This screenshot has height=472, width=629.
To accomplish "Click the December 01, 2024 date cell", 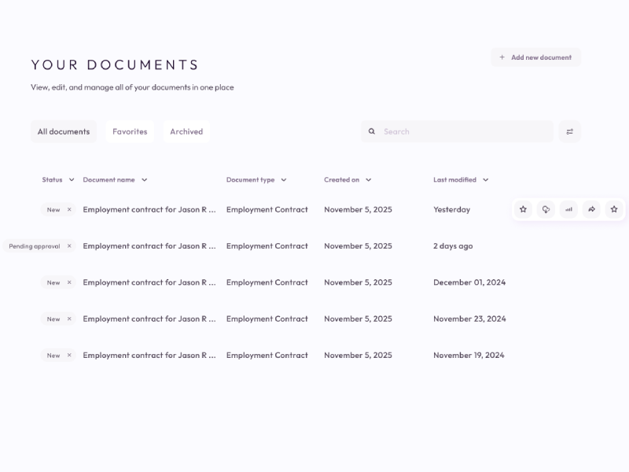I will (x=469, y=282).
